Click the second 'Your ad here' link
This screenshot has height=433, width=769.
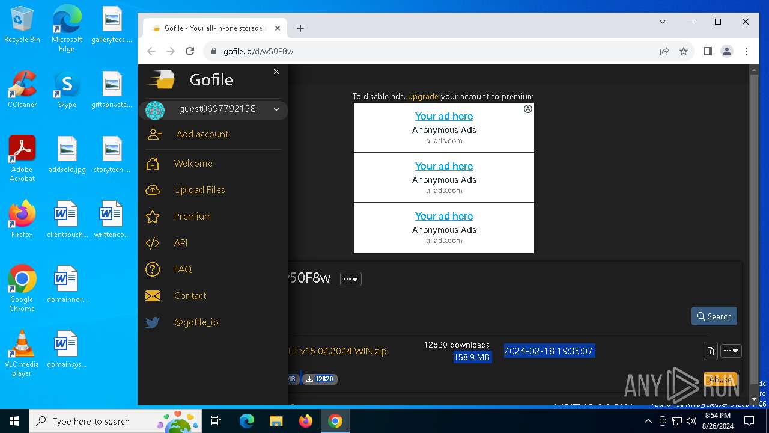[x=444, y=166]
